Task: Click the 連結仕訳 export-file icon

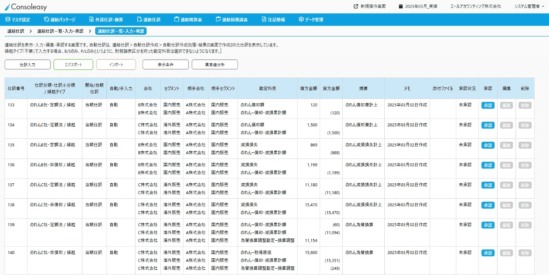Action: tap(139, 19)
